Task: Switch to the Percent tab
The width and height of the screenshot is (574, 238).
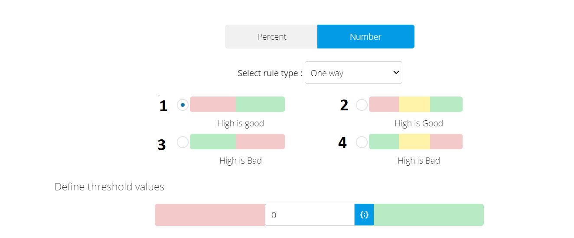Action: 272,37
